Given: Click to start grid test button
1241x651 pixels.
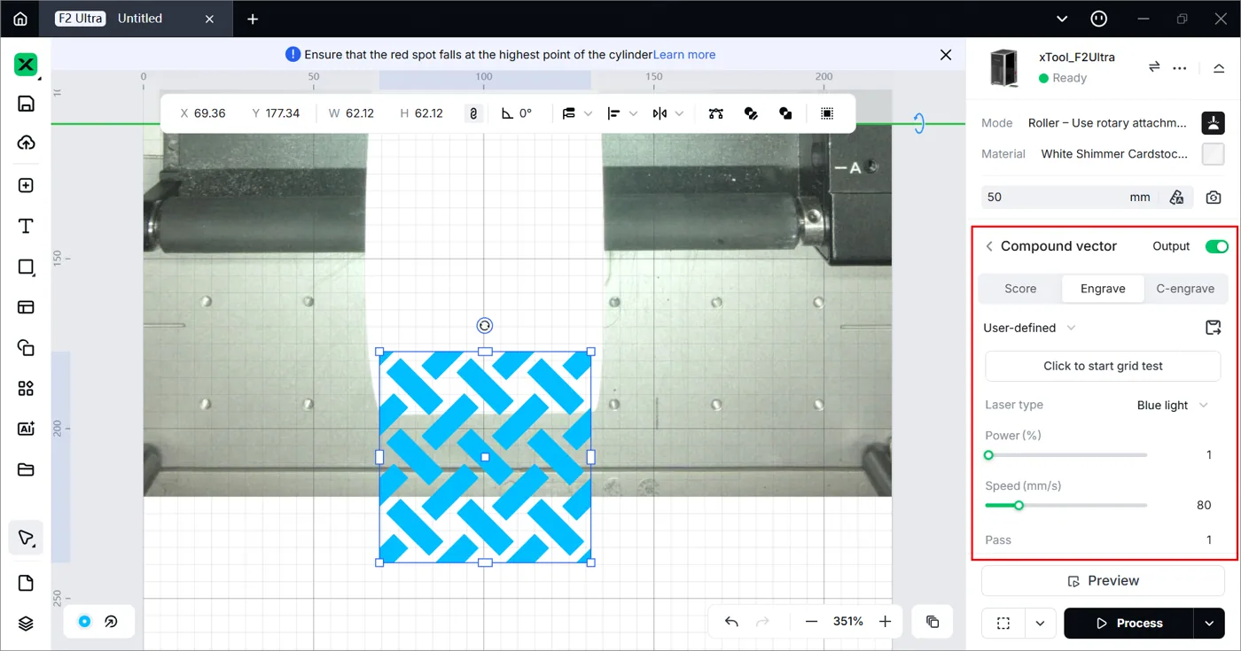Looking at the screenshot, I should (1103, 366).
